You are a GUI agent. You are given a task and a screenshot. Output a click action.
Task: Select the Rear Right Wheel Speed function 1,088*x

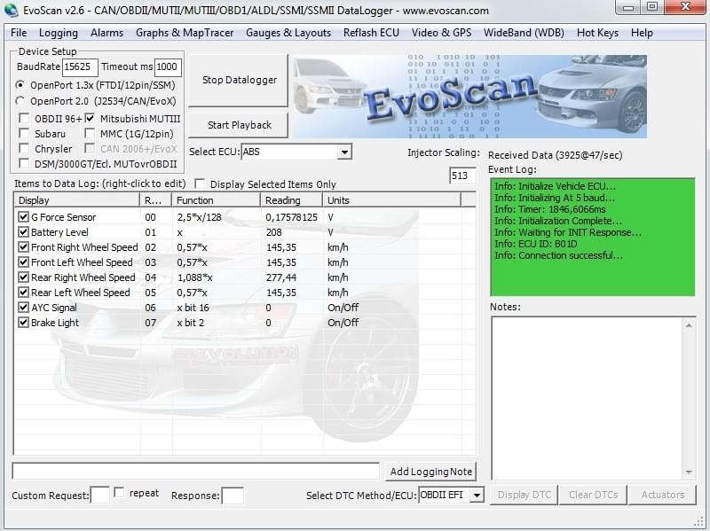coord(194,277)
